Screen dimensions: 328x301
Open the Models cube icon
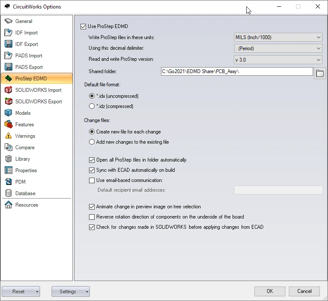9,113
